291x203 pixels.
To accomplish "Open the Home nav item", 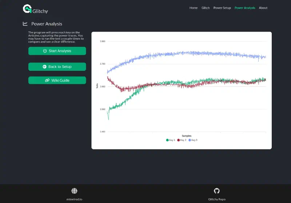I will 194,8.
